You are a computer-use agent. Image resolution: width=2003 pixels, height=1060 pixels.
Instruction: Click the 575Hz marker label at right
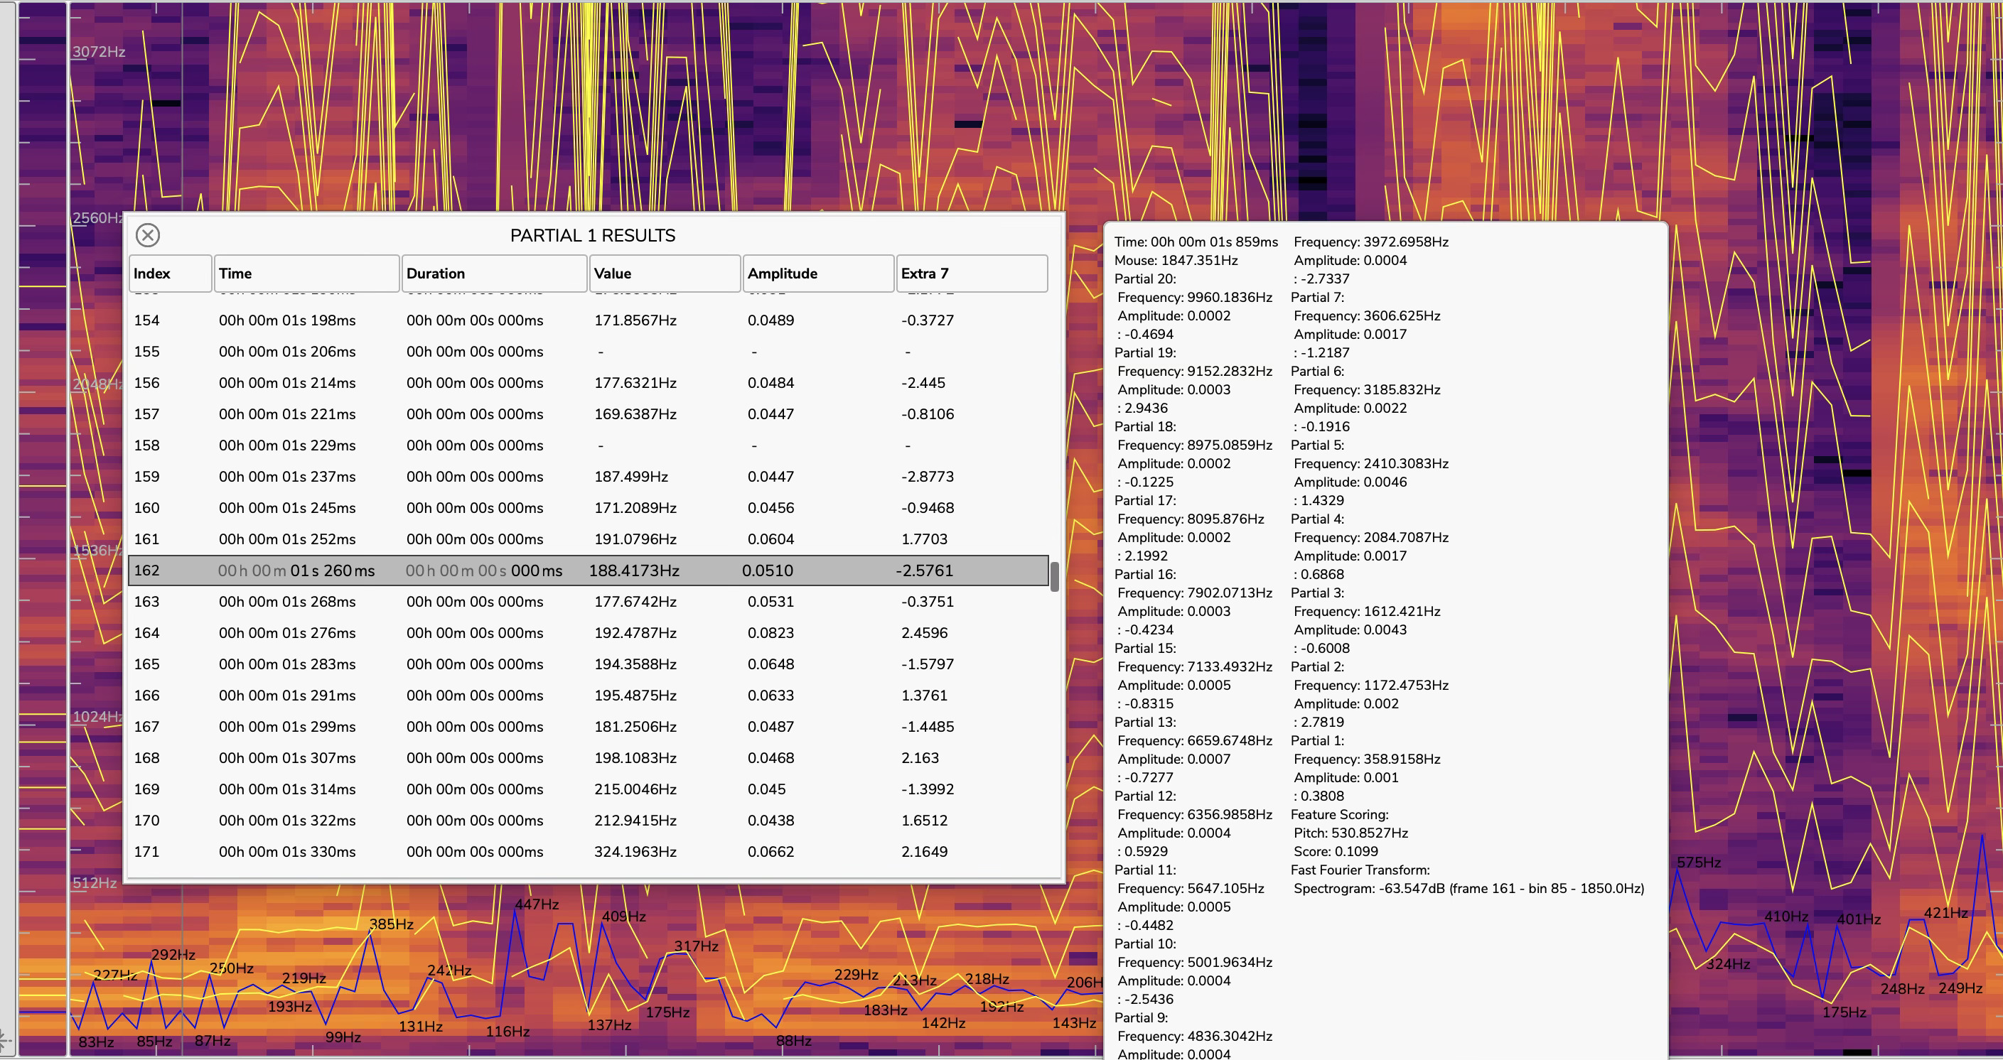point(1698,862)
